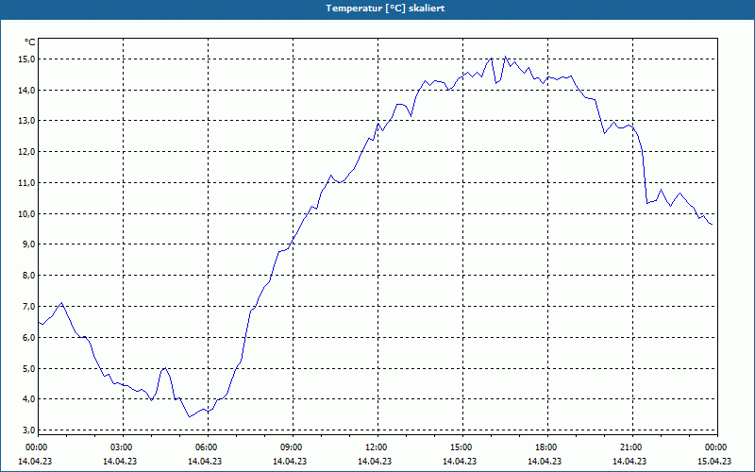Click the chart title 'Temperatur [°C] skaliert'
755x472 pixels.
click(385, 8)
